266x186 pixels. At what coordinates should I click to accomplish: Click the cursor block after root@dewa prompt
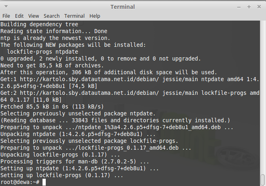(44, 182)
